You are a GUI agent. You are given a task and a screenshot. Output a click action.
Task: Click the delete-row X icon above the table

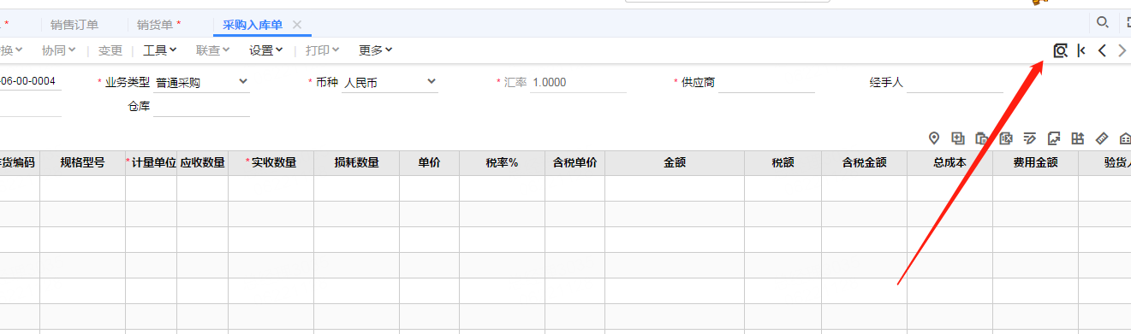click(x=1006, y=138)
